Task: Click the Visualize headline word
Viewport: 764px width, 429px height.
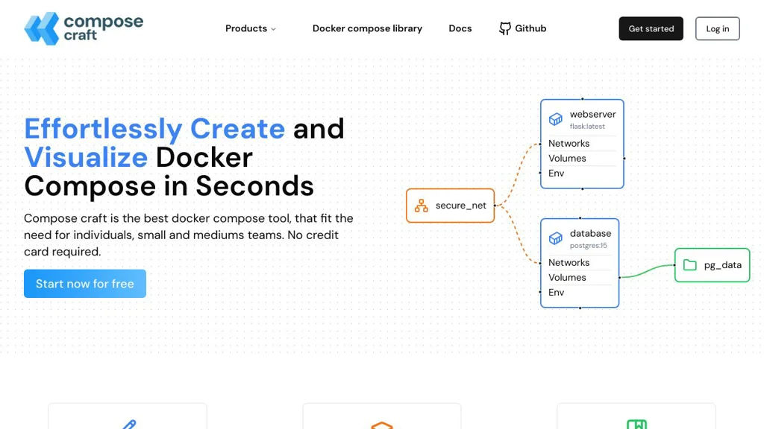Action: point(86,158)
